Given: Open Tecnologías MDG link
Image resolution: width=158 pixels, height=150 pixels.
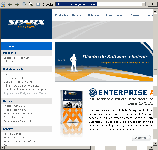Looking at the screenshot, I should coord(15,110).
